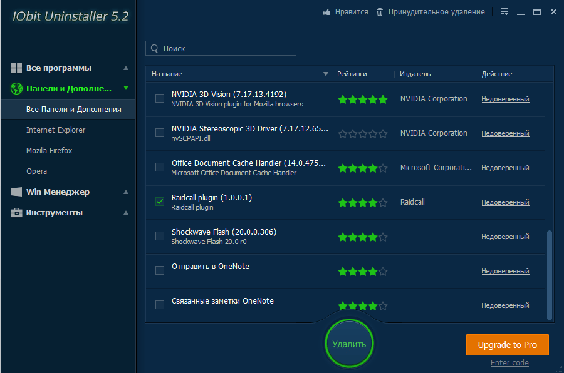Select Internet Explorer in the sidebar
564x373 pixels.
coord(56,130)
